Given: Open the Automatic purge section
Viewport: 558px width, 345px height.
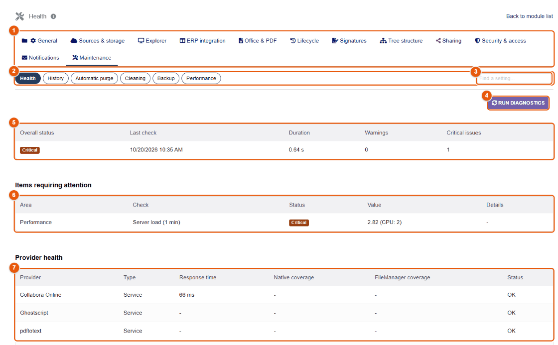Looking at the screenshot, I should [94, 78].
